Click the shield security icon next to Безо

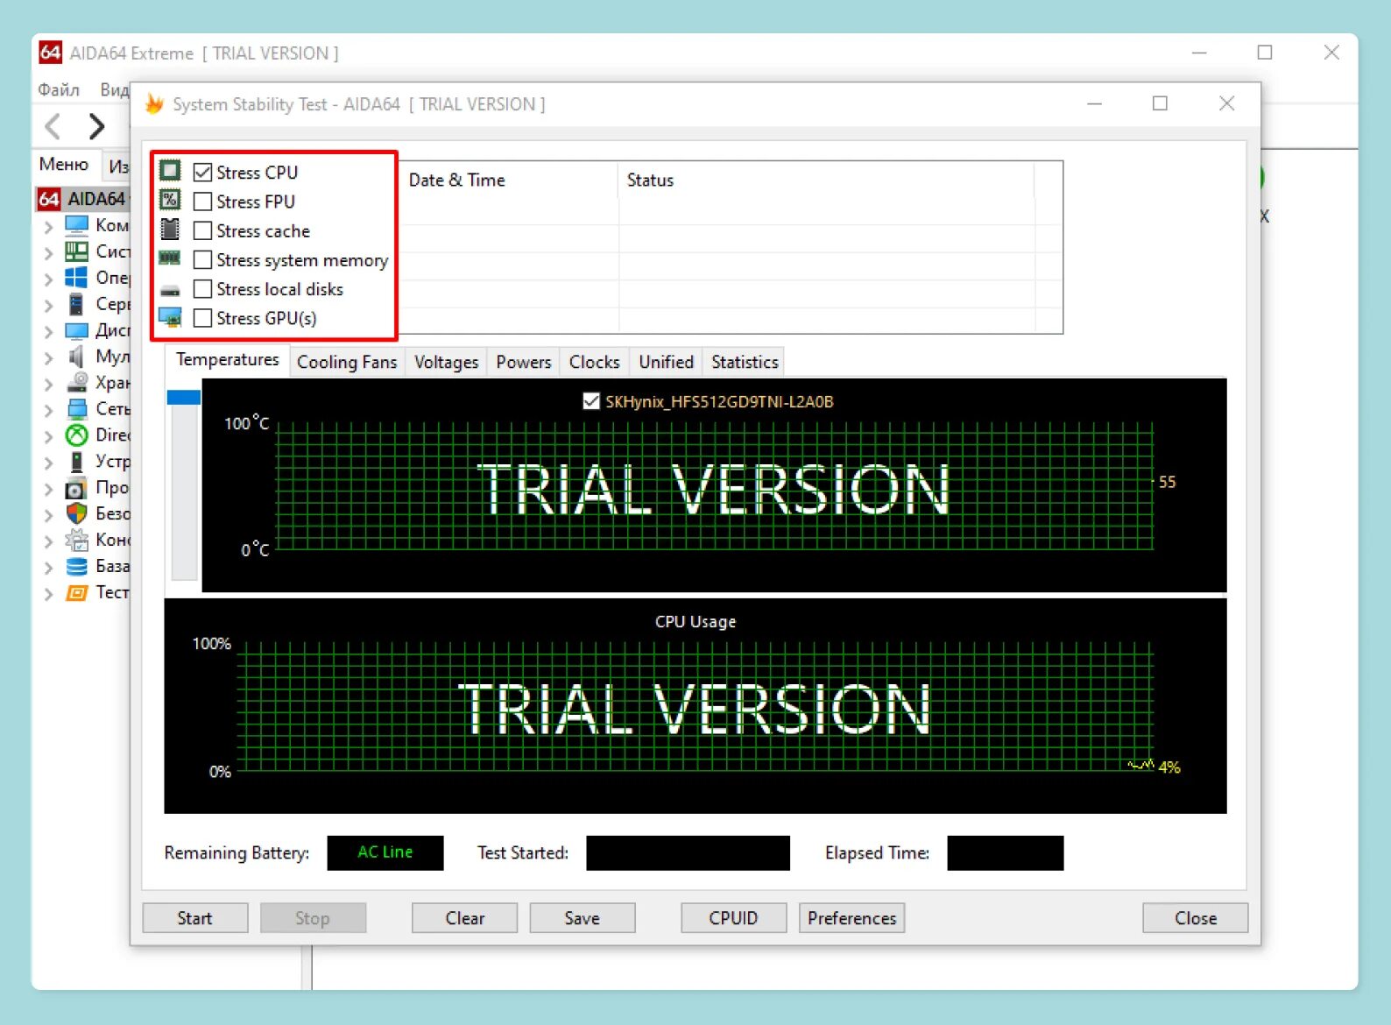pos(77,513)
